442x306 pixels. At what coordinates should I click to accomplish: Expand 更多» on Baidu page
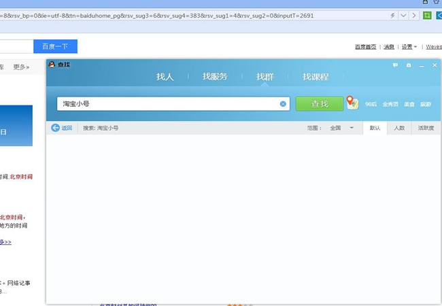(x=22, y=67)
